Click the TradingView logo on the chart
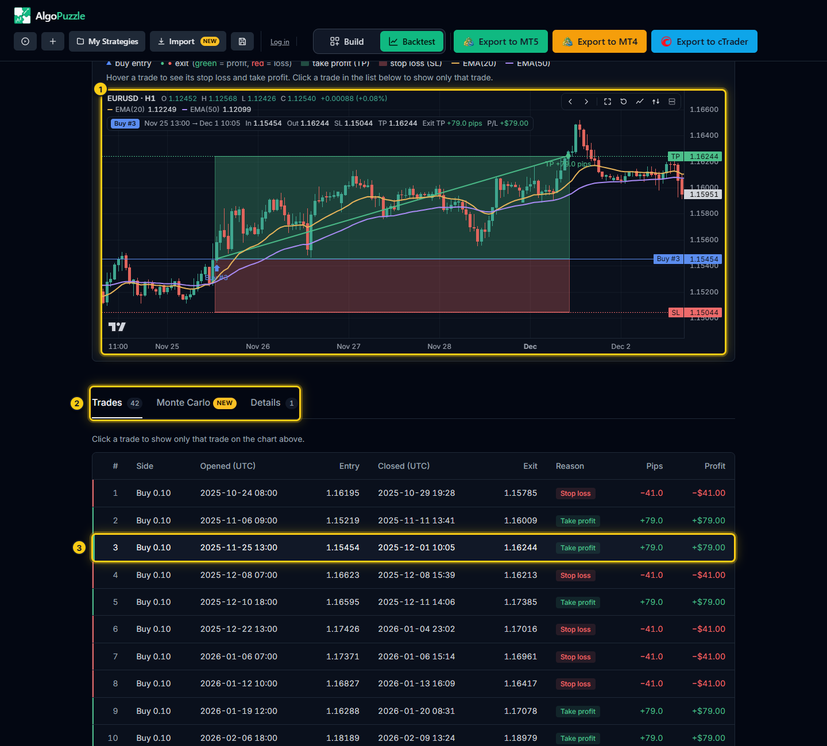Image resolution: width=827 pixels, height=746 pixels. click(117, 327)
